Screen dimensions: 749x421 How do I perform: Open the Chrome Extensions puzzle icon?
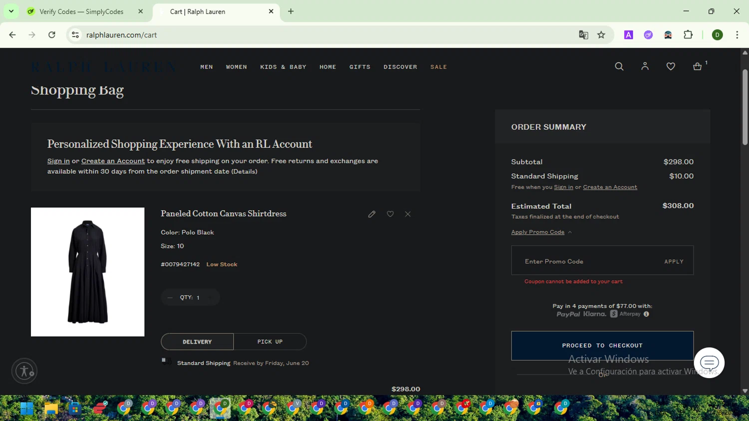coord(688,35)
